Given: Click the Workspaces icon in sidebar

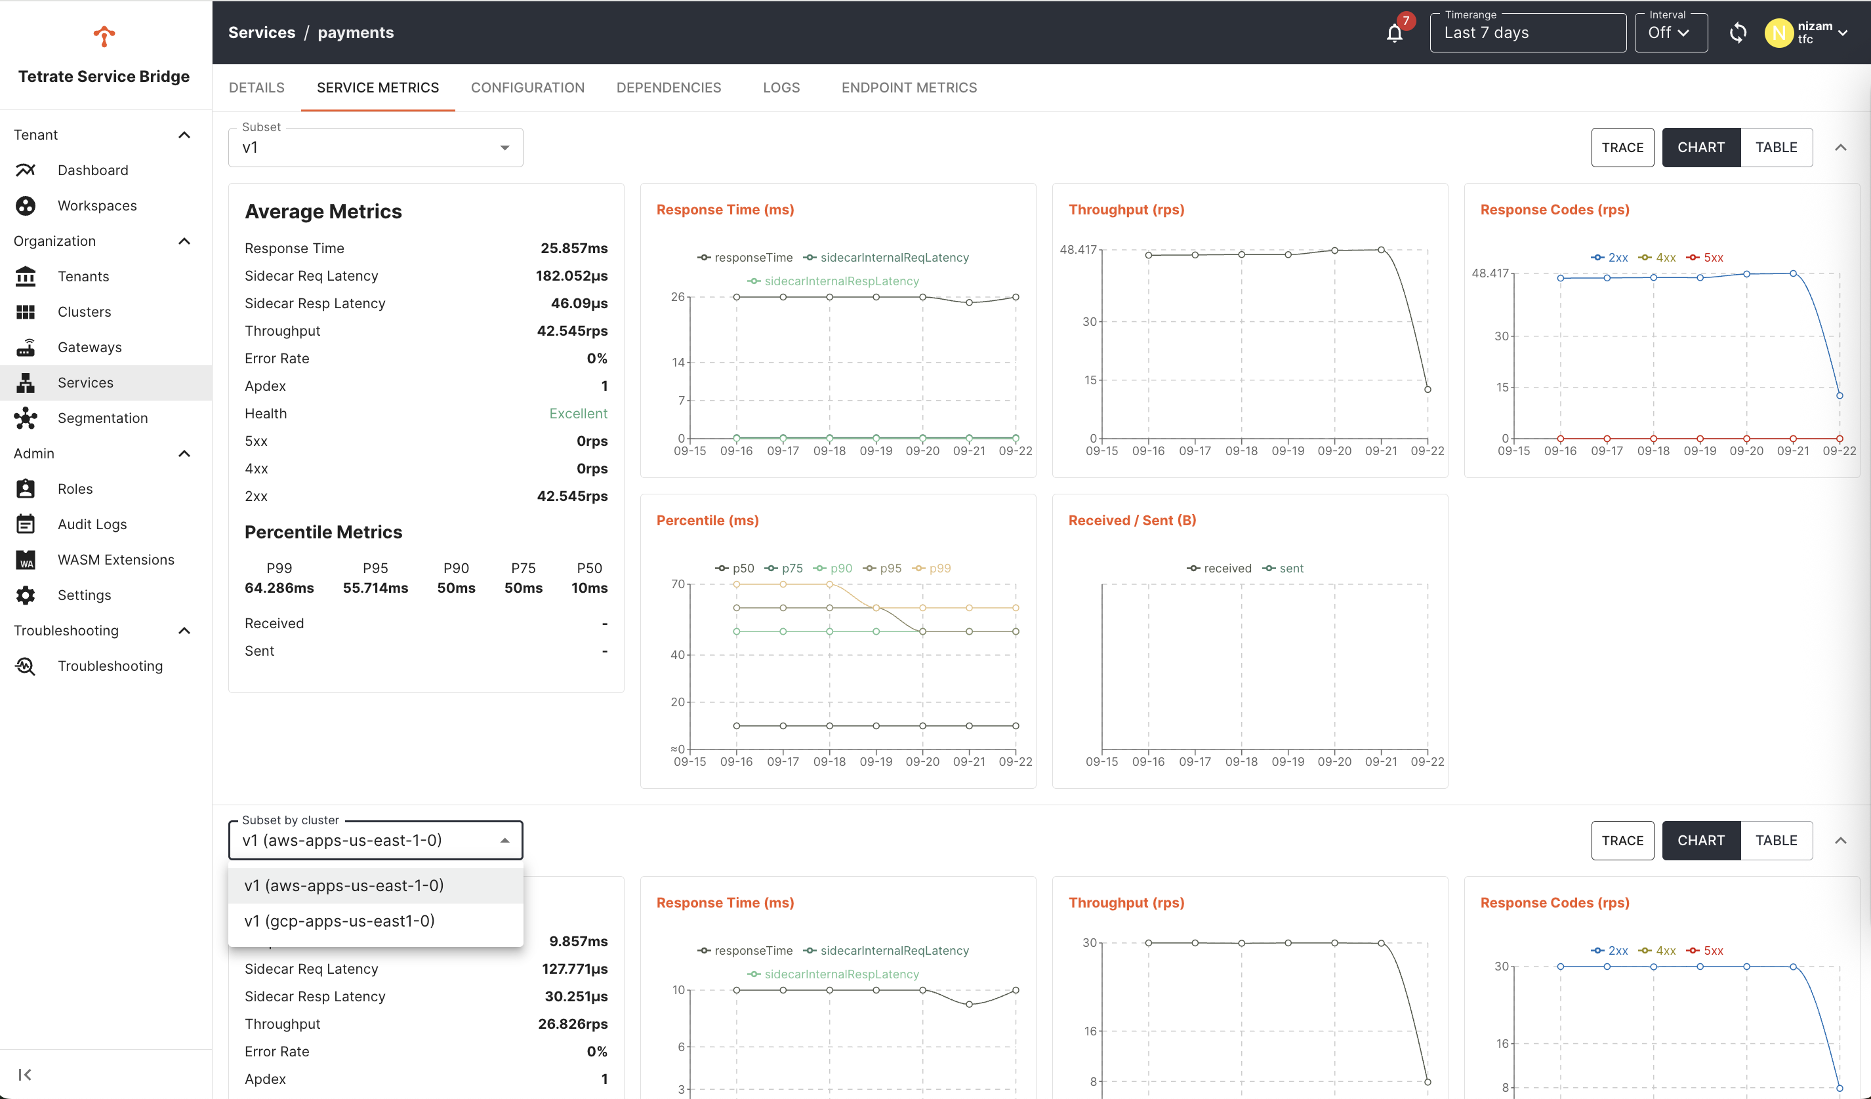Looking at the screenshot, I should tap(26, 205).
